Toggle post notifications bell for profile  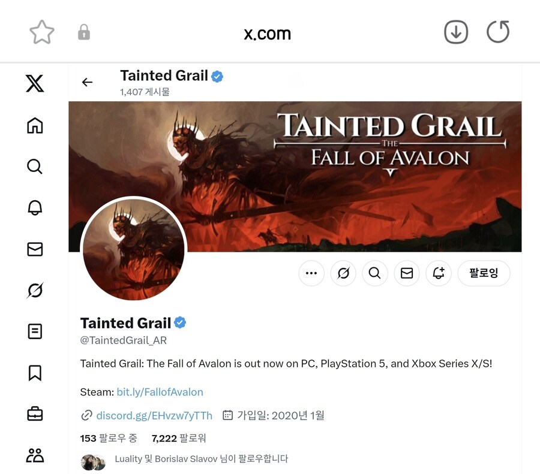[439, 273]
